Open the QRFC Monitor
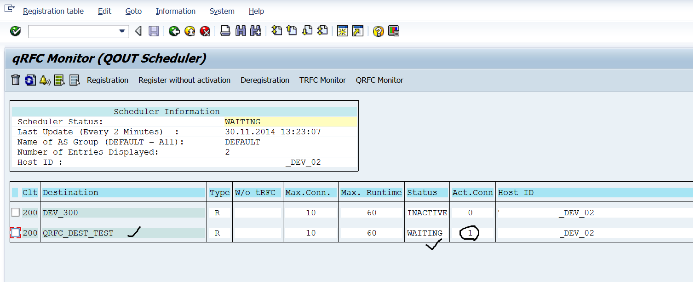 (379, 80)
